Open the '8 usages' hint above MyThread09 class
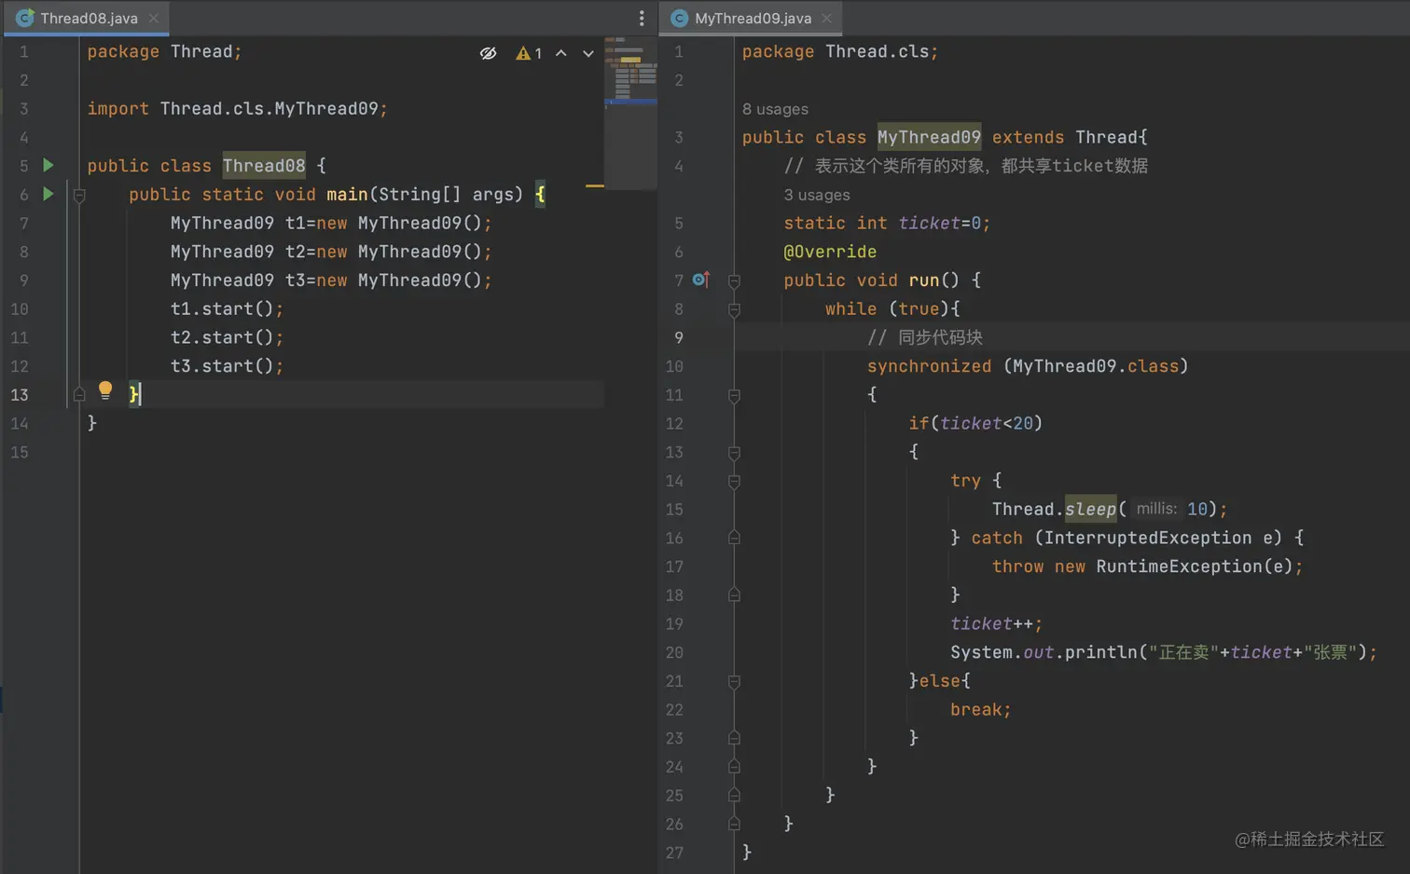Screen dimensions: 1410x874 tap(775, 109)
